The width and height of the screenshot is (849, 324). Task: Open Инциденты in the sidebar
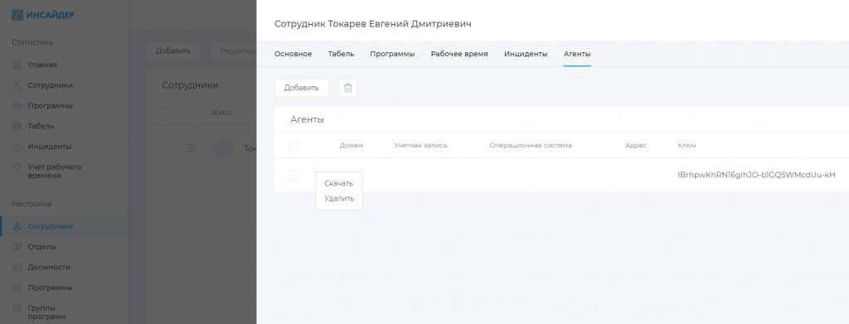49,147
